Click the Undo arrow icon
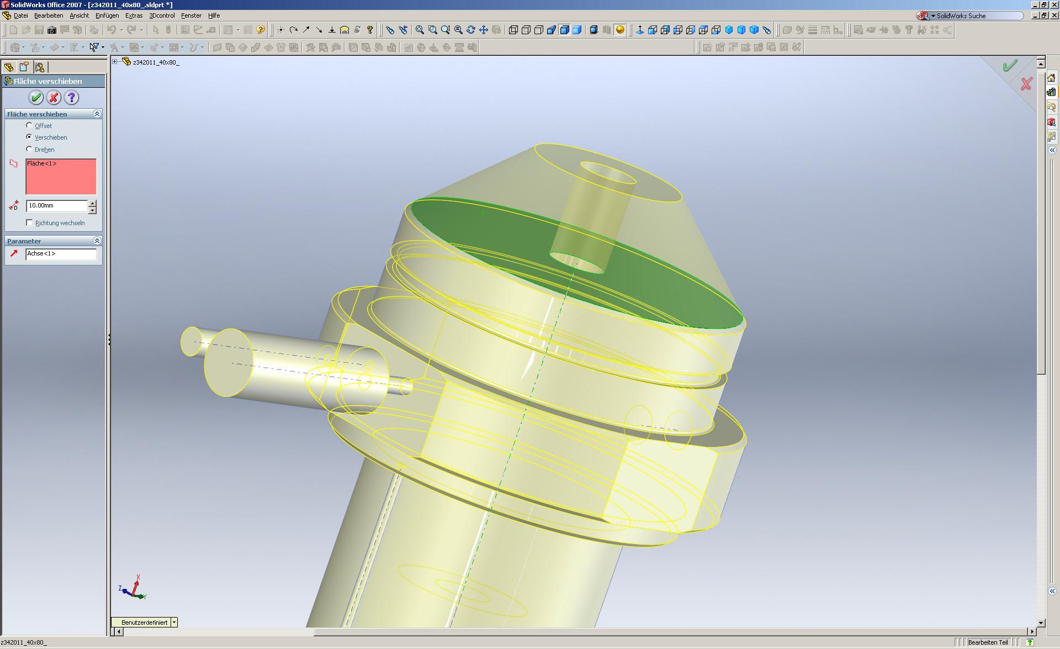The width and height of the screenshot is (1060, 649). pyautogui.click(x=112, y=30)
